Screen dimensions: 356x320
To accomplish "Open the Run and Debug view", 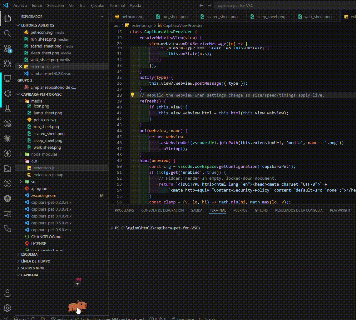I will [7, 63].
